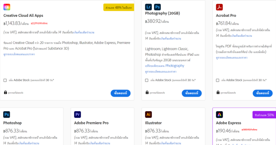Click Adobe Premiere Pro title
This screenshot has height=145, width=276.
point(91,123)
